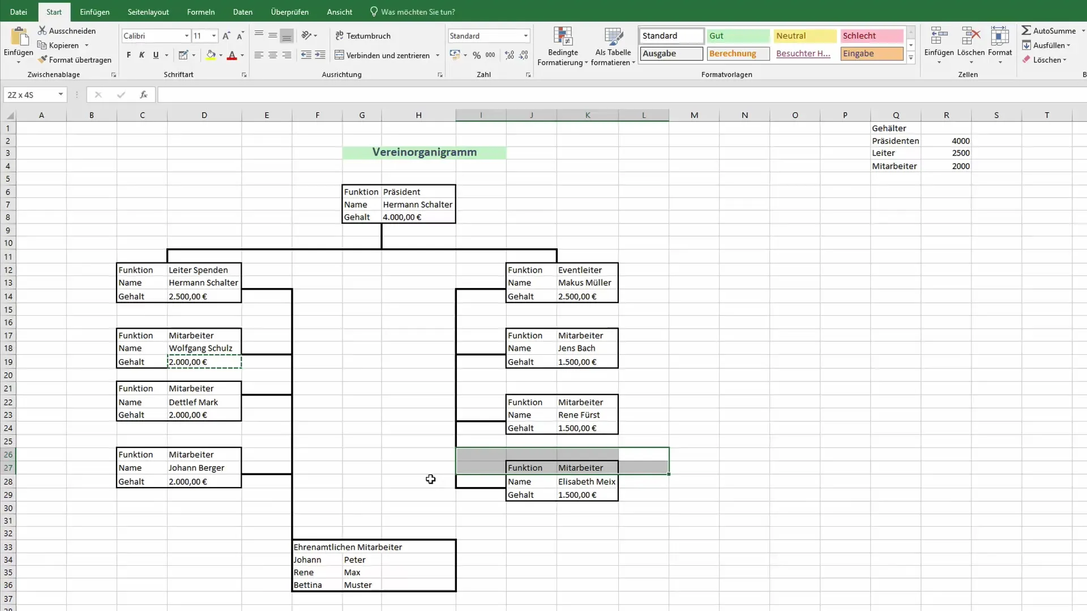Image resolution: width=1087 pixels, height=611 pixels.
Task: Apply the Neutral cell style
Action: coord(804,36)
